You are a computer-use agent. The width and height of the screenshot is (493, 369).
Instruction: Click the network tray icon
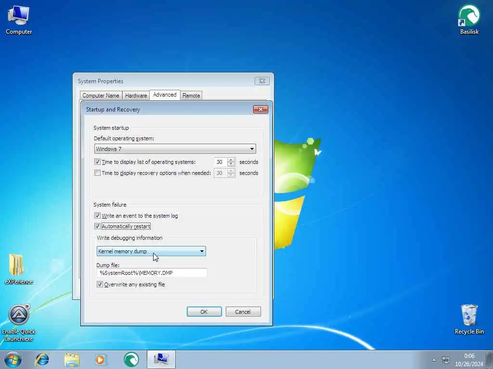[x=445, y=360]
